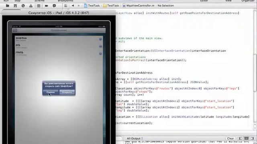Open the Log navigator speech-bubble icon

click(x=54, y=6)
